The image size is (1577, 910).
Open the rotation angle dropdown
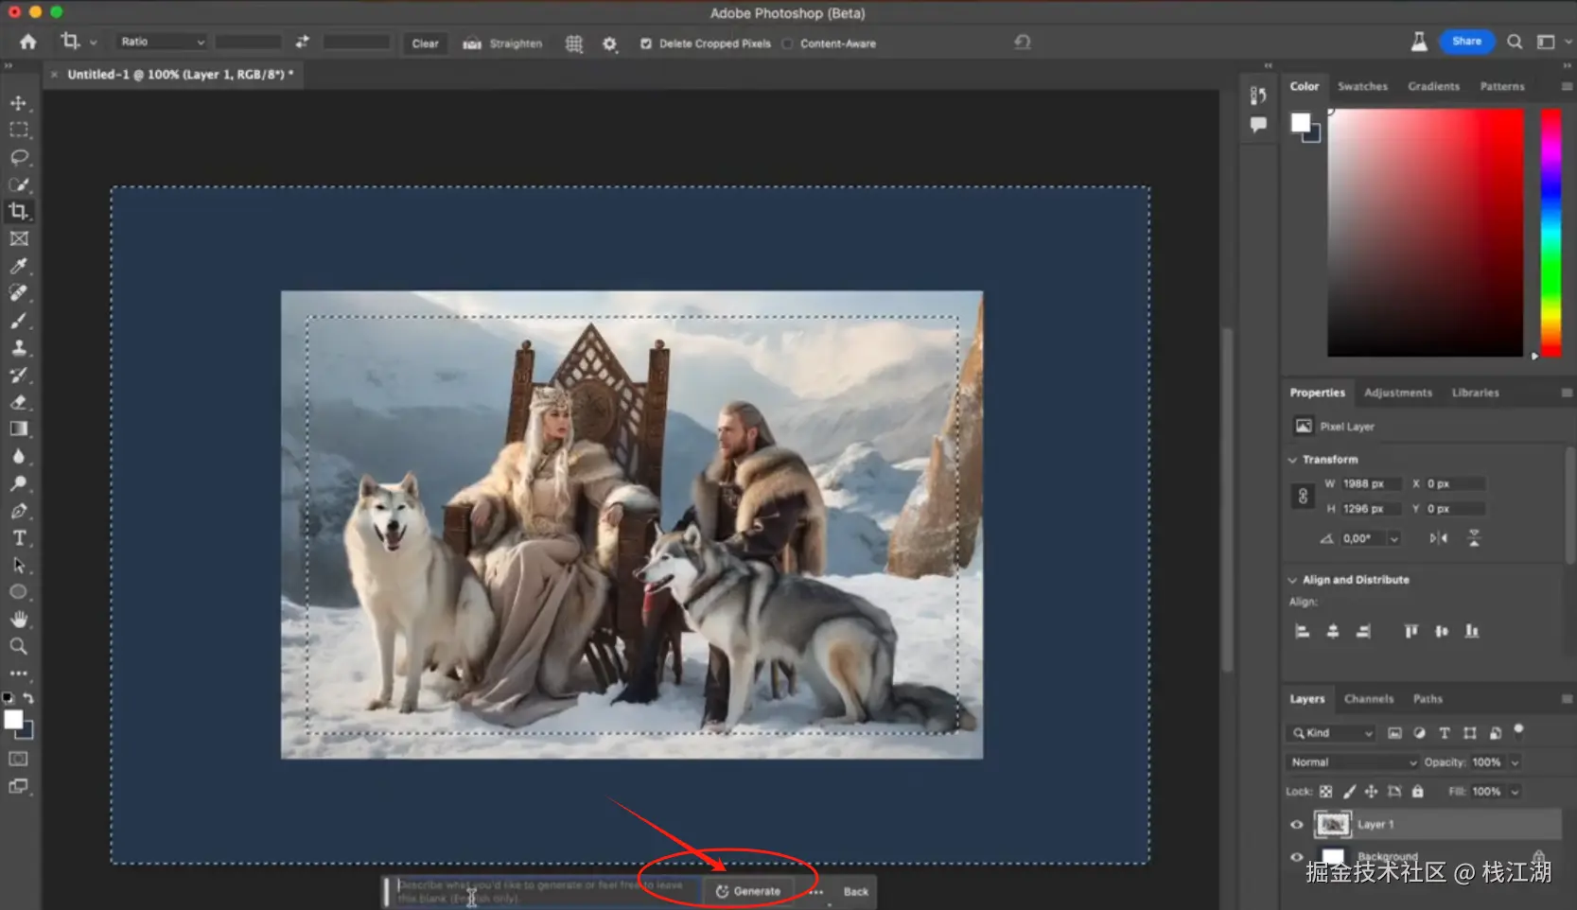(x=1393, y=539)
